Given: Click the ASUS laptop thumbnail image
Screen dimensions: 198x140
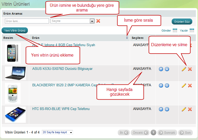Looking at the screenshot, I should tap(15, 73).
